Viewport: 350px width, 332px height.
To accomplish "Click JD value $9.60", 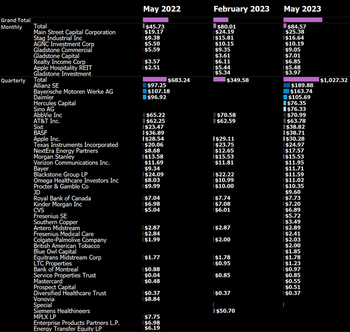I will click(293, 192).
